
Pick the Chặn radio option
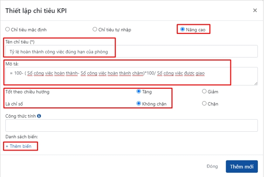point(204,104)
